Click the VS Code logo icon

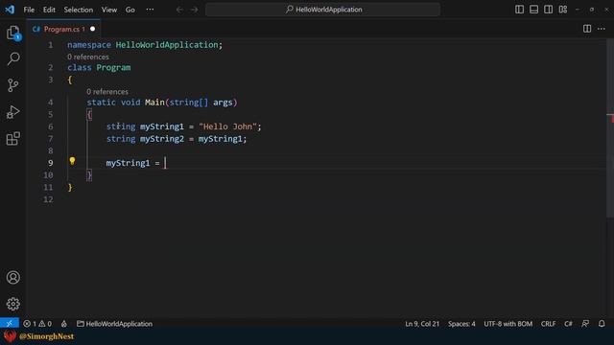(10, 10)
